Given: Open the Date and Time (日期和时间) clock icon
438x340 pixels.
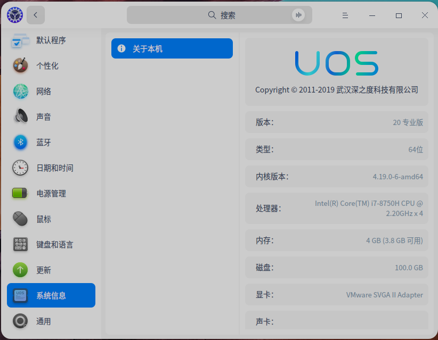Looking at the screenshot, I should click(x=20, y=168).
